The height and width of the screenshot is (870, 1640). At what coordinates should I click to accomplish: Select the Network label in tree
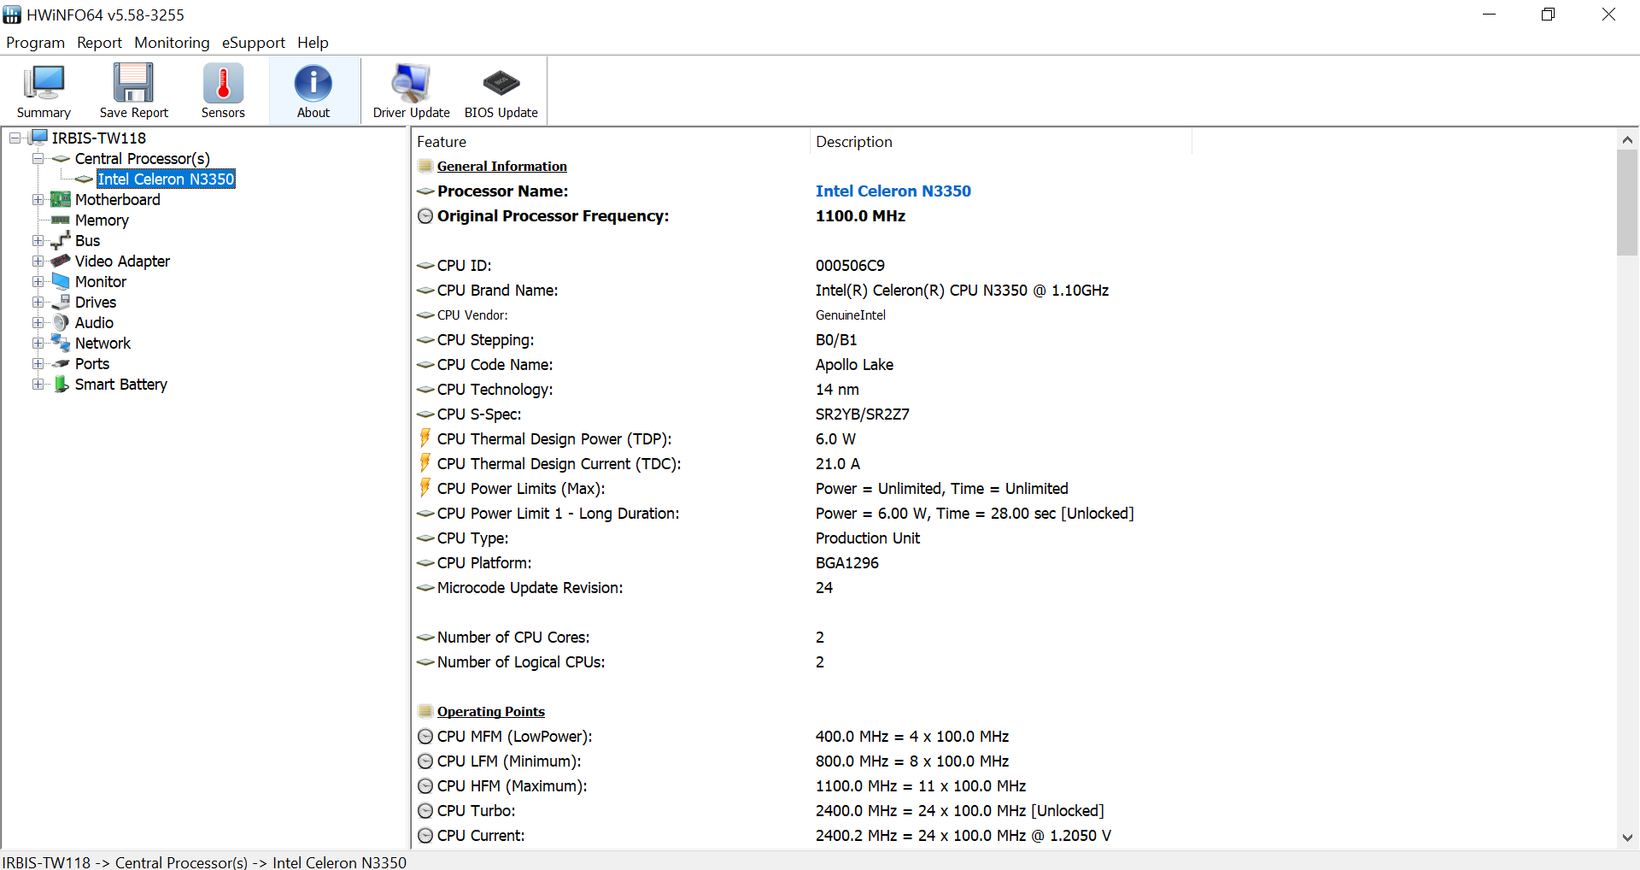point(102,343)
